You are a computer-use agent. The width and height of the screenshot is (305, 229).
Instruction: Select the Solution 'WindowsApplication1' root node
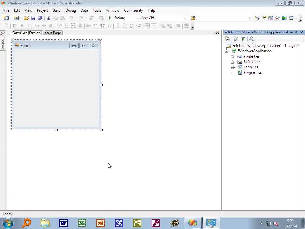266,46
